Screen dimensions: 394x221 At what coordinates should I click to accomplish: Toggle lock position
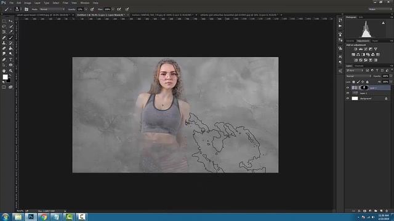(363, 82)
